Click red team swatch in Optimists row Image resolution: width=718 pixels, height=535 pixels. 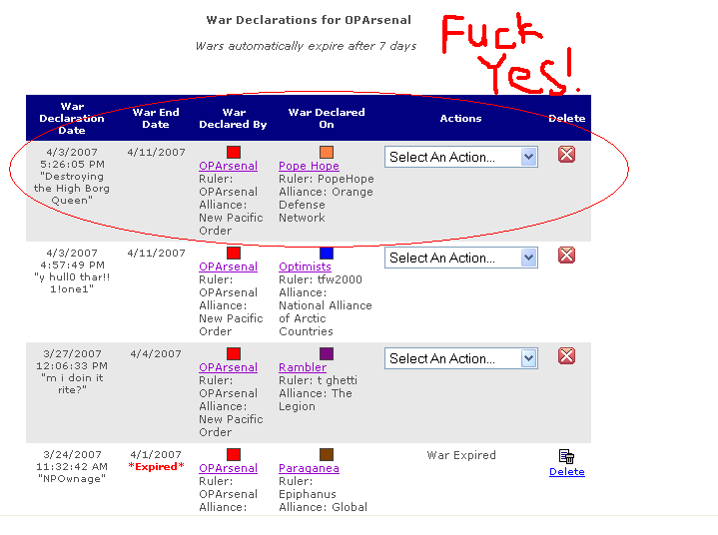pyautogui.click(x=234, y=253)
